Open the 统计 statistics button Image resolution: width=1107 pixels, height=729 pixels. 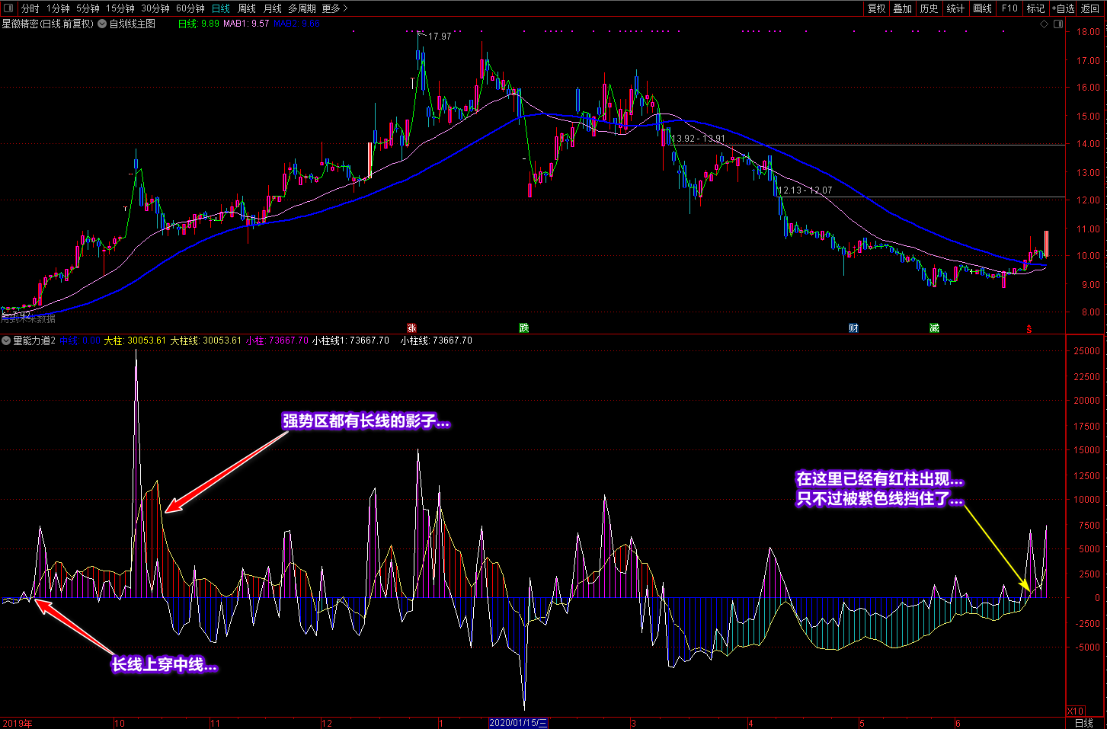955,8
